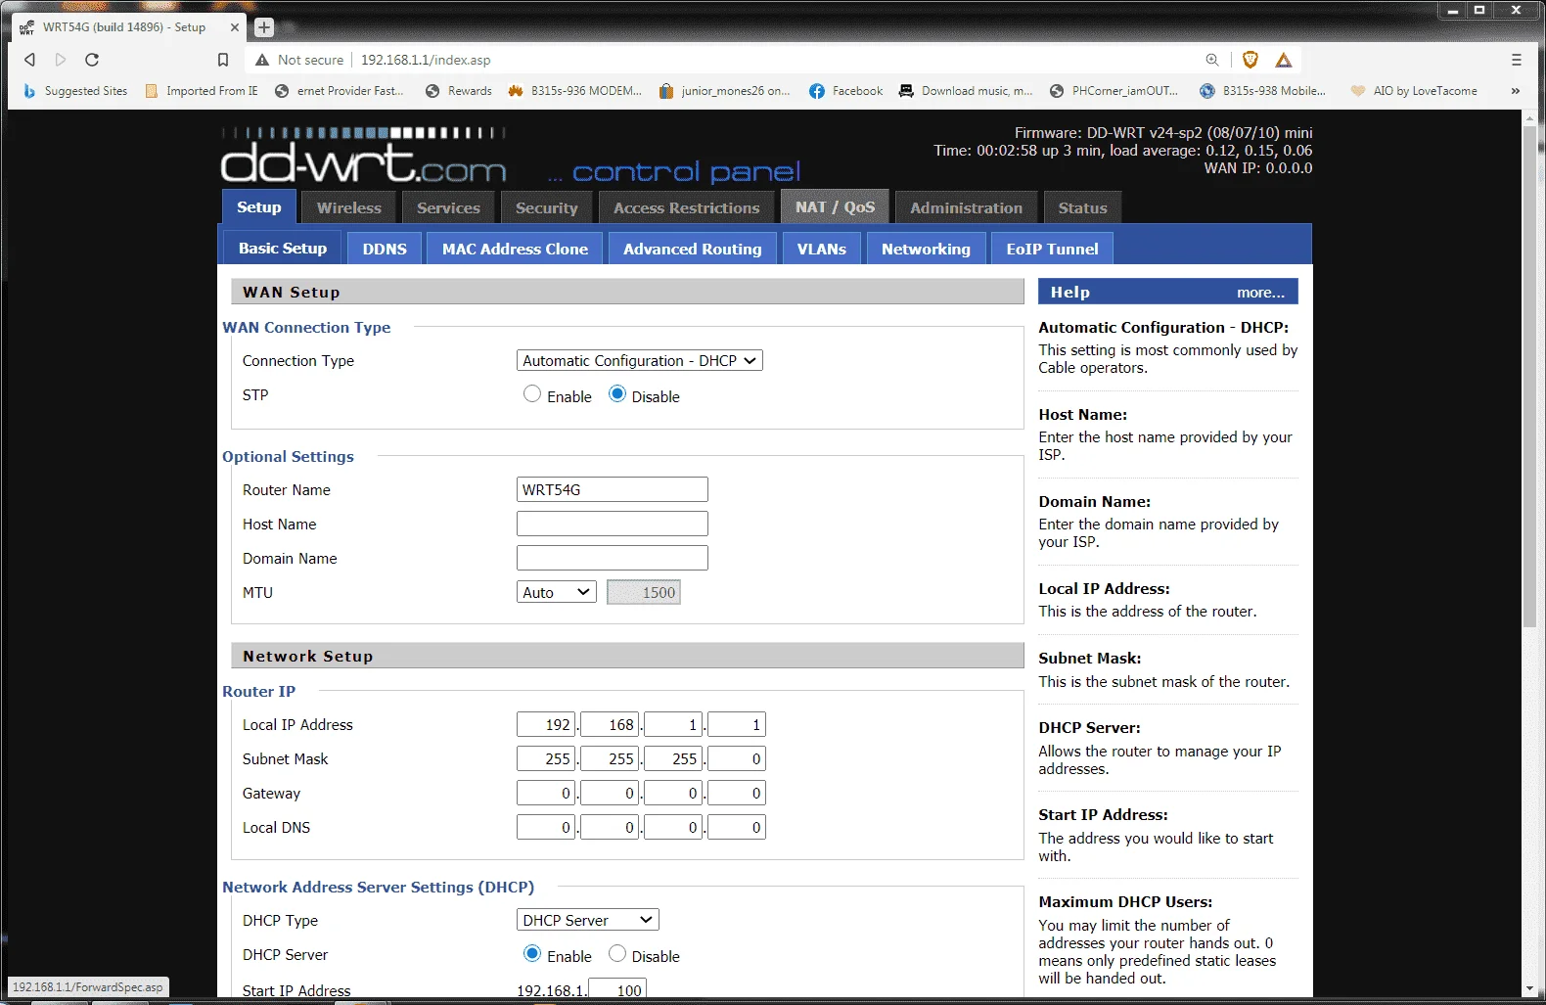Click the browser forward arrow

point(61,60)
